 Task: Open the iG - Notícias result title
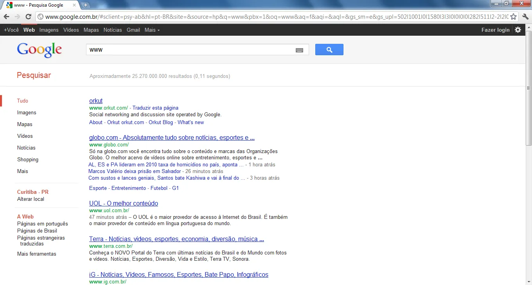tap(179, 275)
